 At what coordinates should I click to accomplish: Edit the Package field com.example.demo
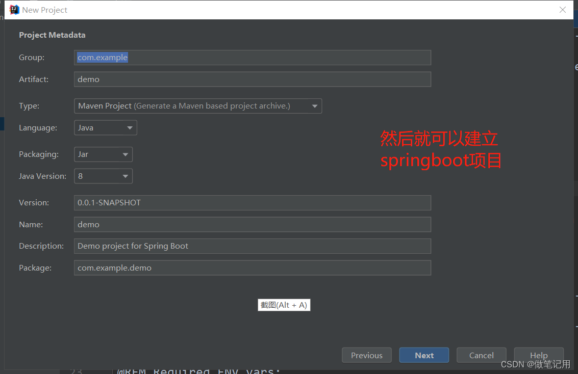[253, 268]
